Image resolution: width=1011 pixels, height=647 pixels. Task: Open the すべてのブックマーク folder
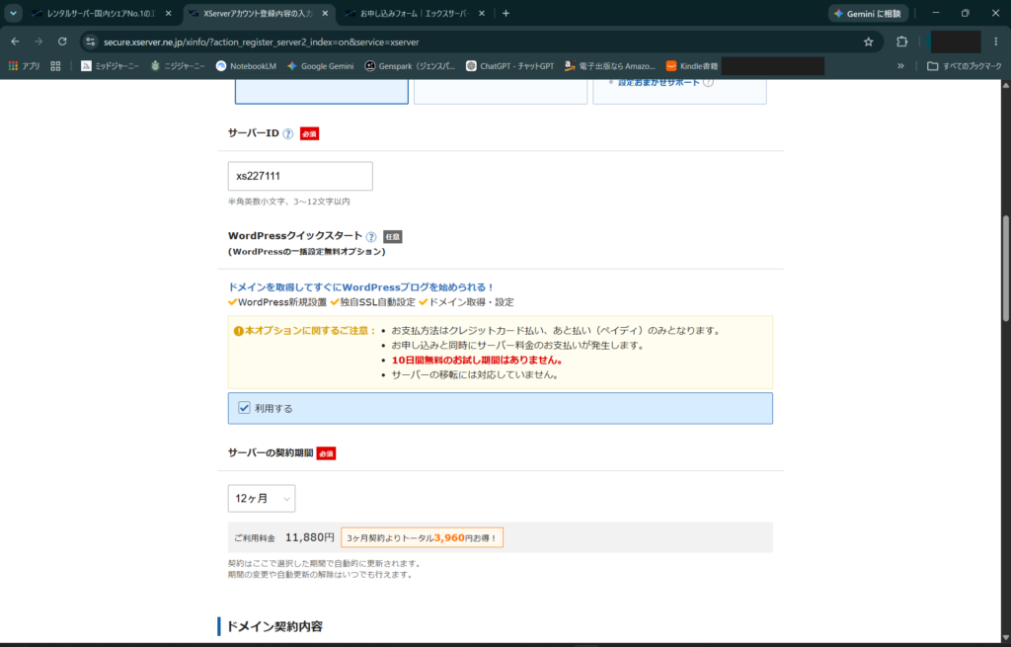[965, 66]
